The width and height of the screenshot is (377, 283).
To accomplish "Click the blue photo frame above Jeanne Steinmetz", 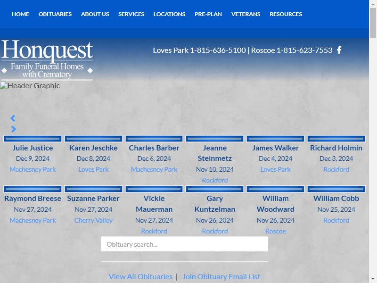I will (215, 139).
